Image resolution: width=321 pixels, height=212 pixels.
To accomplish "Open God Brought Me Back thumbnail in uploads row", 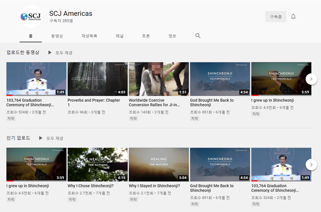I will click(x=220, y=79).
